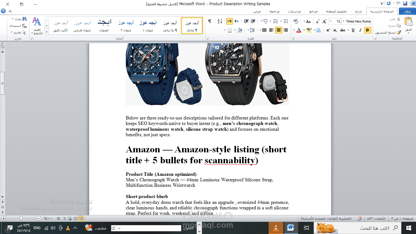Image resolution: width=416 pixels, height=234 pixels.
Task: Toggle Superscript formatting
Action: tap(328, 30)
